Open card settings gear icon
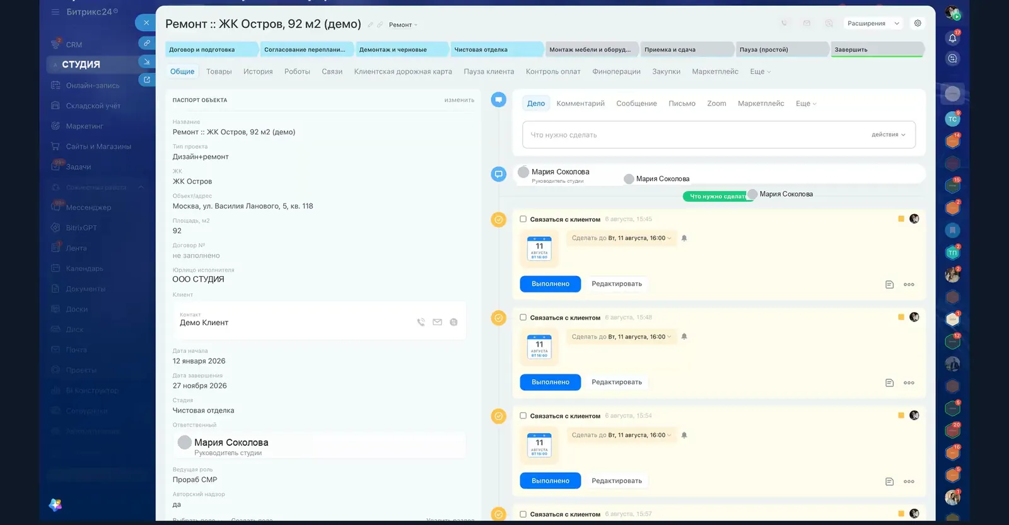This screenshot has height=525, width=1009. [918, 23]
